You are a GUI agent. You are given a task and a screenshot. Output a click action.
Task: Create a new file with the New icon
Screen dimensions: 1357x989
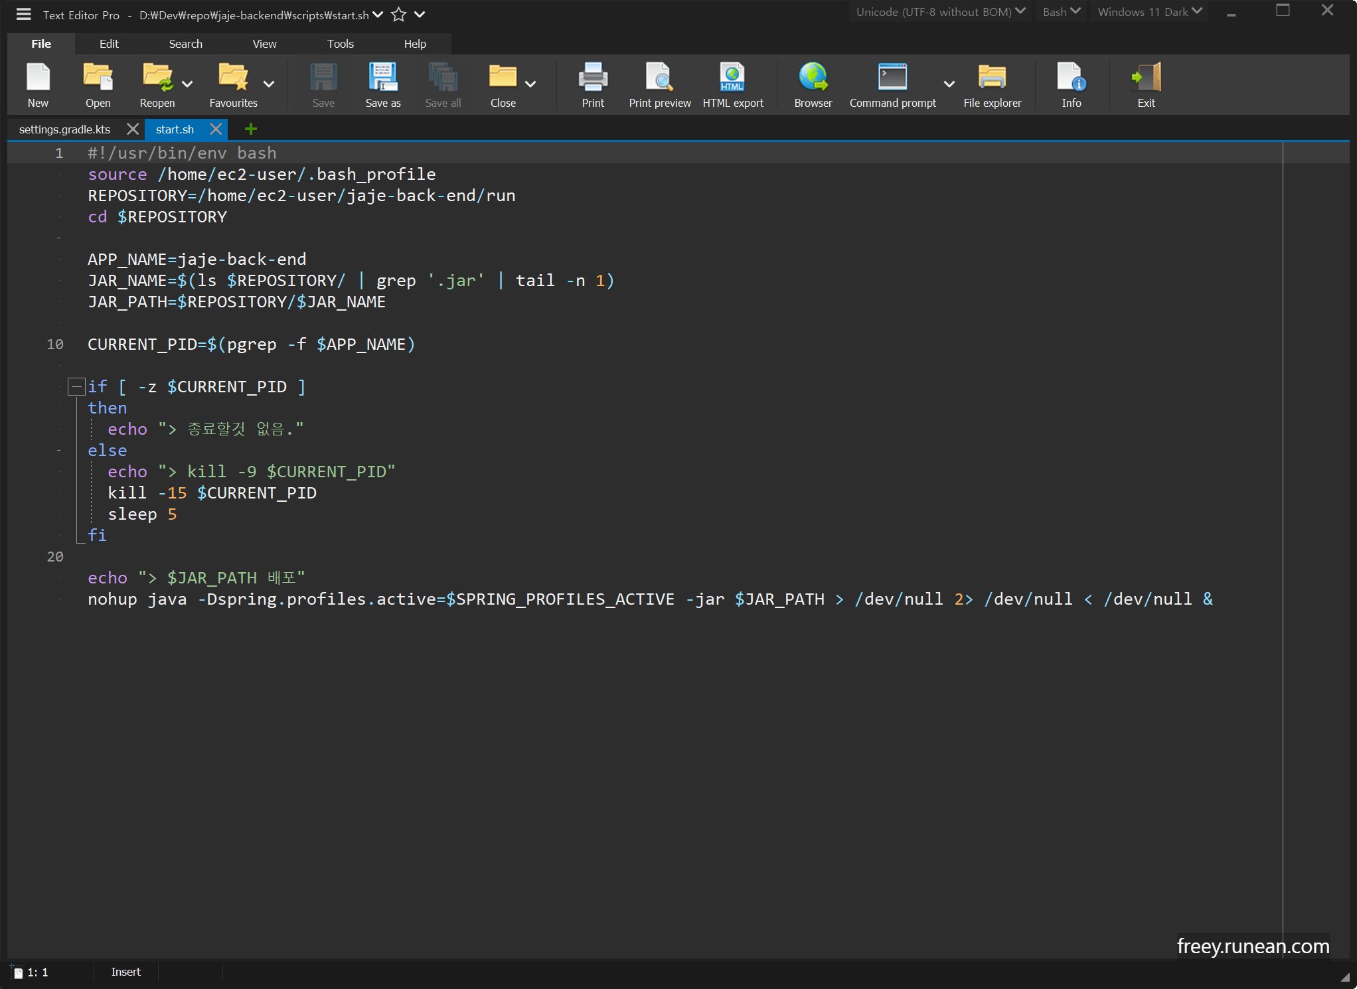coord(38,84)
